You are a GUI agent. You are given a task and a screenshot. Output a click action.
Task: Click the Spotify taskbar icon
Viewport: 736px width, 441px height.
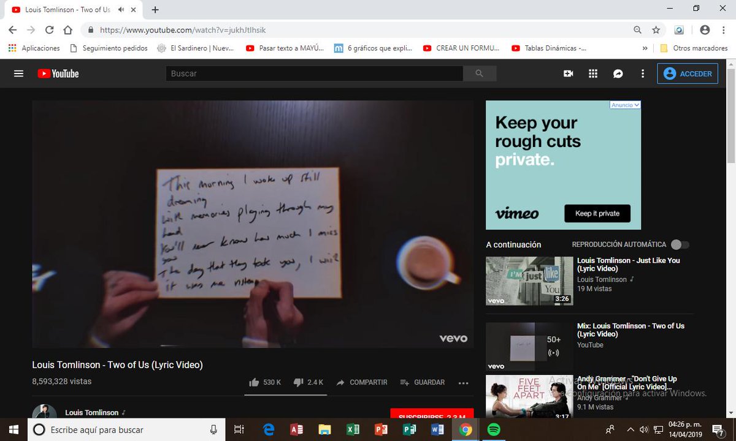494,429
